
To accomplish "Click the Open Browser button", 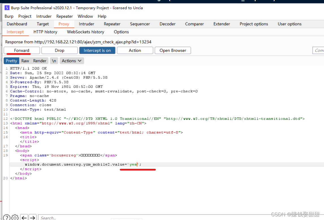I will (173, 50).
